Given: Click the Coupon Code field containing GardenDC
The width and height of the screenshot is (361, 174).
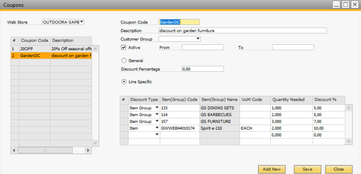Looking at the screenshot, I should click(179, 22).
